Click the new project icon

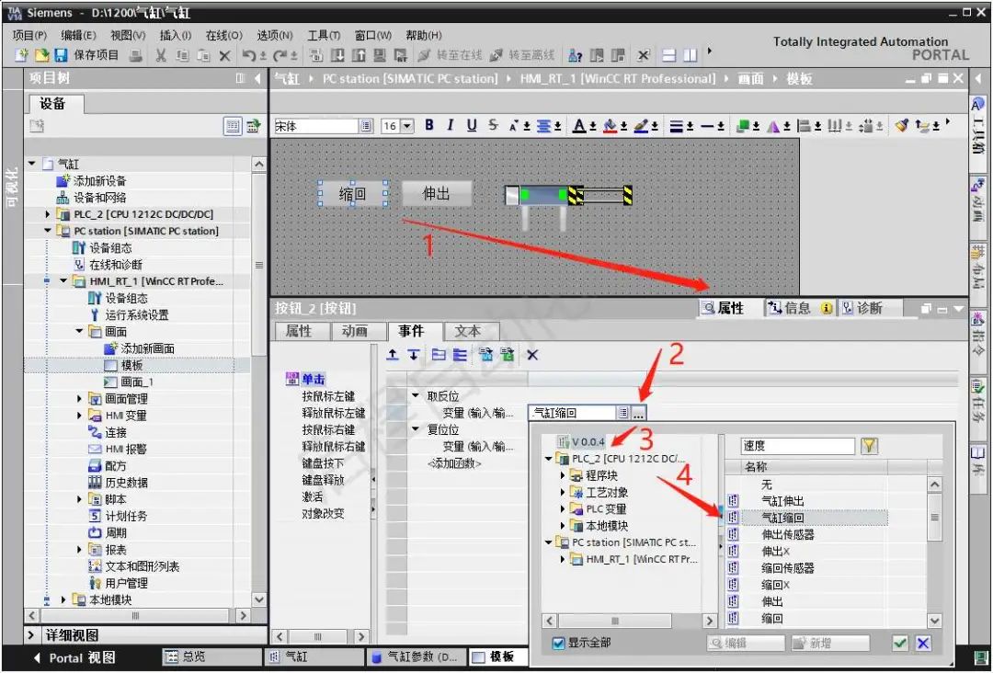tap(21, 55)
